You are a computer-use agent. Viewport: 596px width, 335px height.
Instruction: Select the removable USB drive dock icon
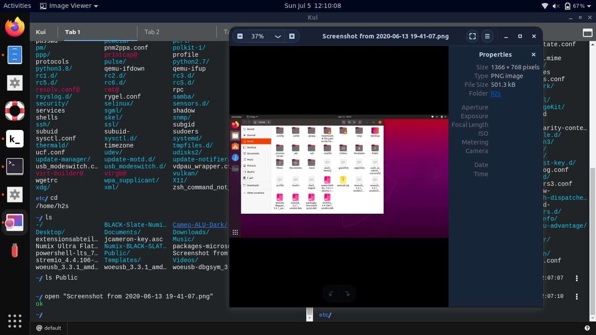click(x=14, y=250)
